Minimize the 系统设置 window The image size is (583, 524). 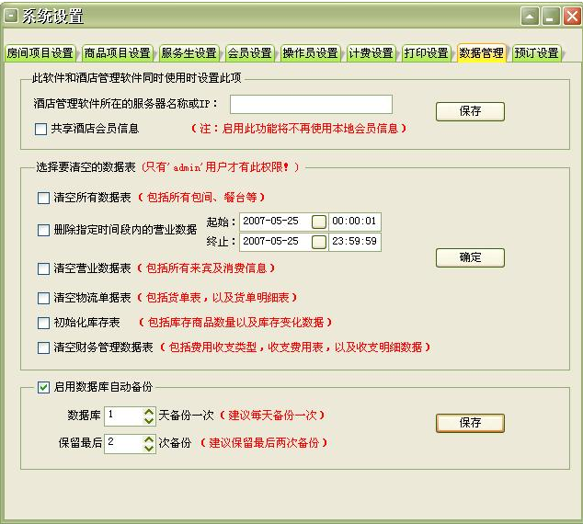(x=551, y=17)
